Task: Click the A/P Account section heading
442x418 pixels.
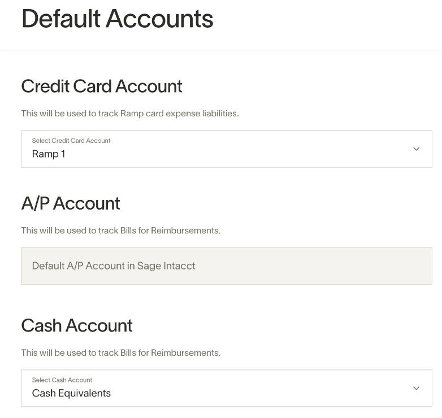Action: (x=71, y=203)
